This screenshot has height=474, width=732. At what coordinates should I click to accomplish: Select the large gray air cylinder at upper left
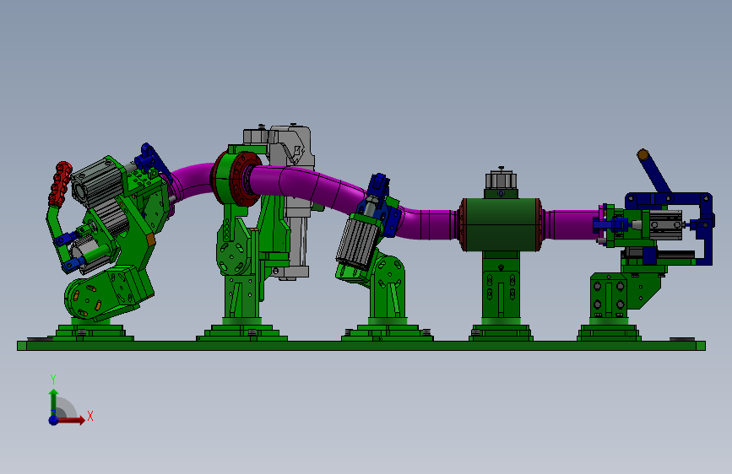[x=96, y=183]
